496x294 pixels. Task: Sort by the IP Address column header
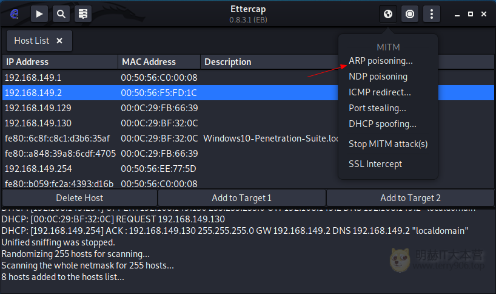[60, 62]
